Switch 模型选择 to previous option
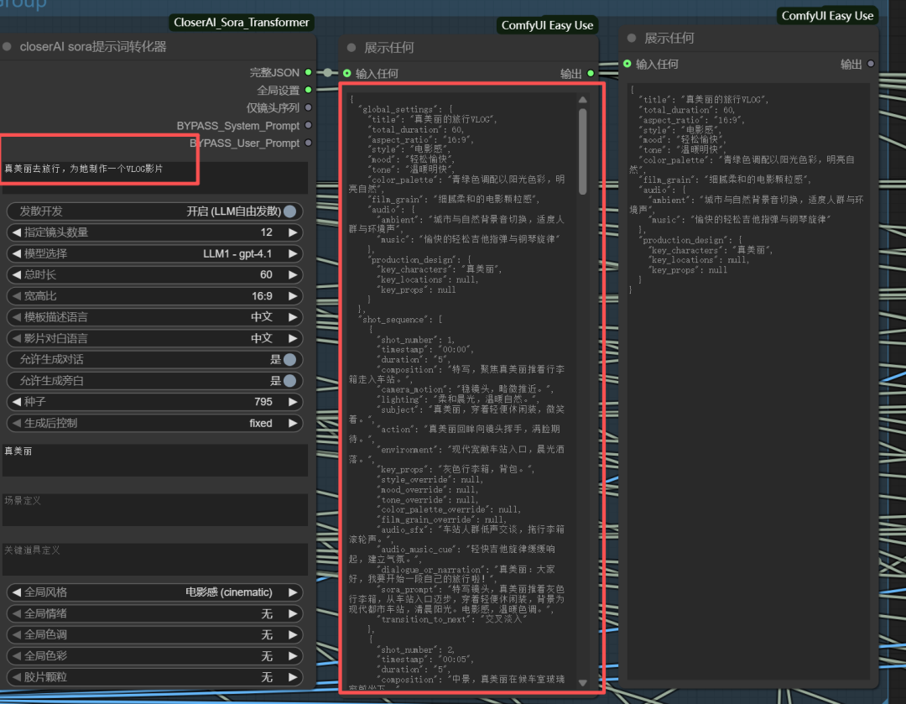The height and width of the screenshot is (704, 906). [x=16, y=253]
